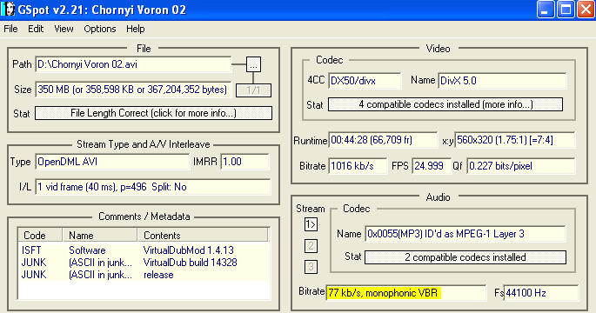Click the highlighted audio Bitrate field

[x=406, y=293]
